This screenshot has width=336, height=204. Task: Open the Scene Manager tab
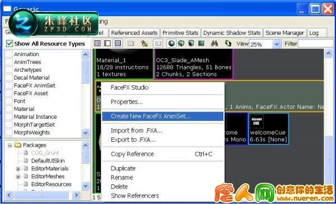pyautogui.click(x=285, y=33)
